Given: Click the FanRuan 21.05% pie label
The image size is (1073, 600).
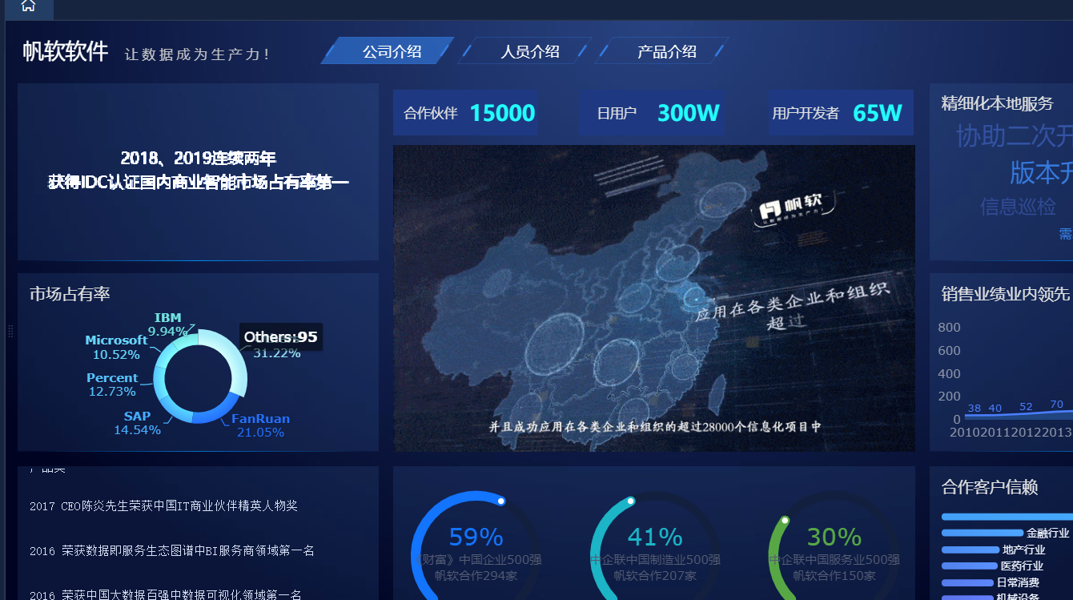Looking at the screenshot, I should point(261,425).
